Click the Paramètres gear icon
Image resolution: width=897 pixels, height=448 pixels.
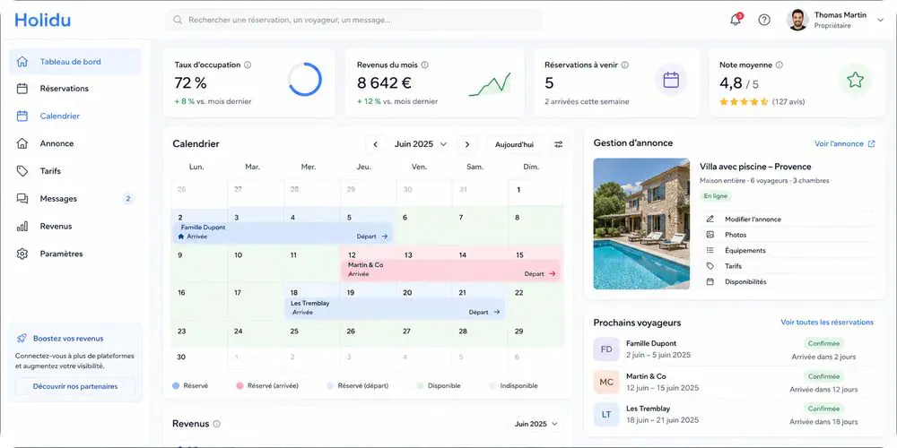(x=22, y=254)
